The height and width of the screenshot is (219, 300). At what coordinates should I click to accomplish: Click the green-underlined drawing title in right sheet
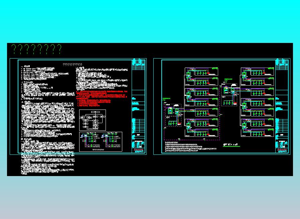(232, 145)
